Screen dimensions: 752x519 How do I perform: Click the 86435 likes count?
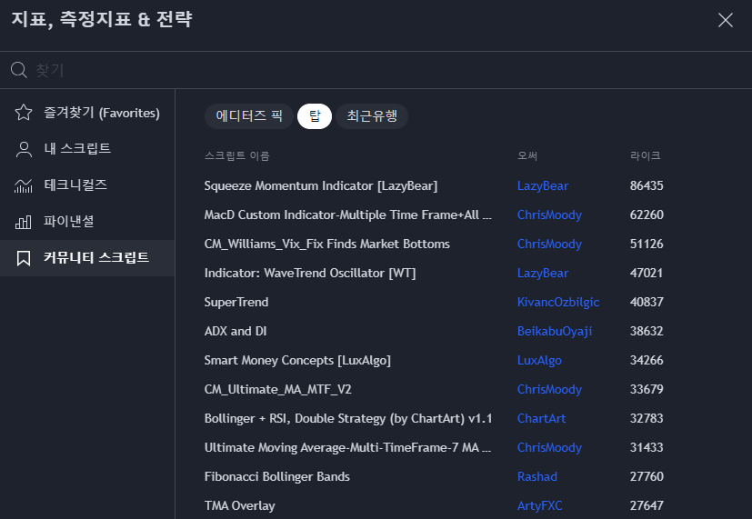[647, 186]
